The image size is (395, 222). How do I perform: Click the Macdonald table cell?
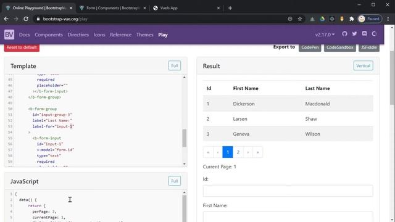(317, 104)
